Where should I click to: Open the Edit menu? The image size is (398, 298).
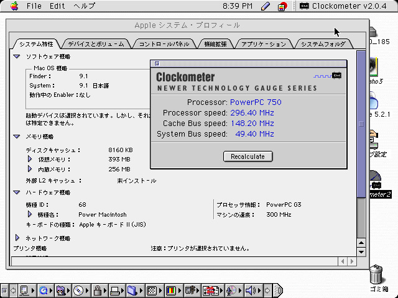(57, 6)
